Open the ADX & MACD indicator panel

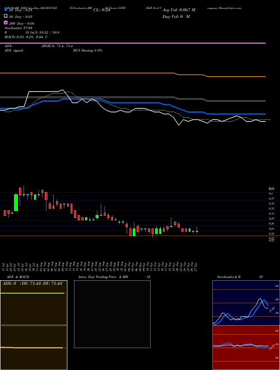34,325
